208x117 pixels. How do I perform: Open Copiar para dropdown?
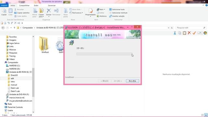pos(41,13)
